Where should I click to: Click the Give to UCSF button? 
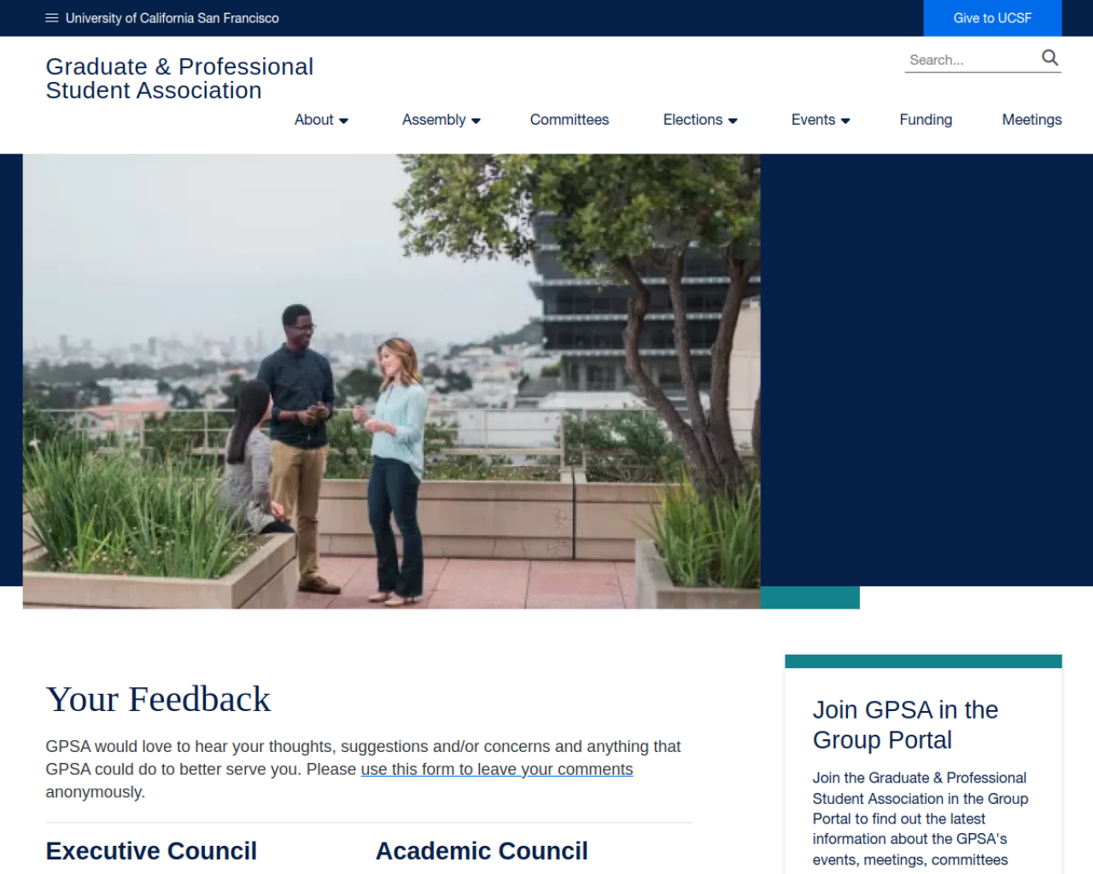[992, 18]
